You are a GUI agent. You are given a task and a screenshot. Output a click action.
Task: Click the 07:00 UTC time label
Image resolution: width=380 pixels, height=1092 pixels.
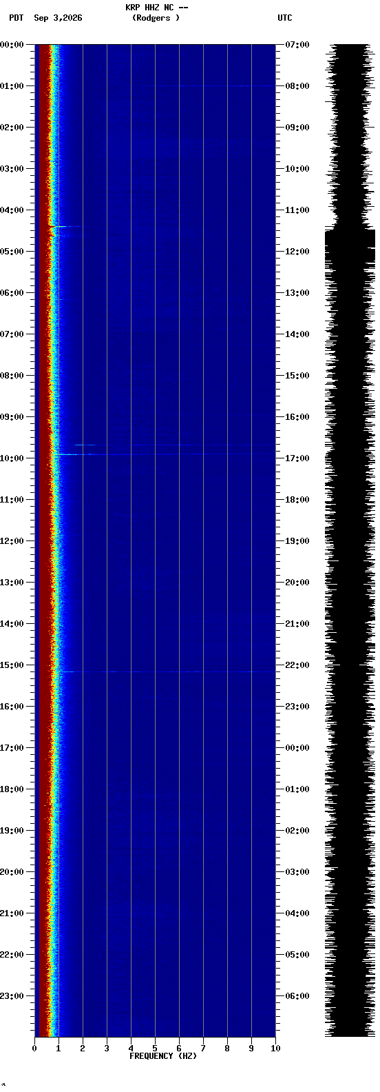pos(297,45)
